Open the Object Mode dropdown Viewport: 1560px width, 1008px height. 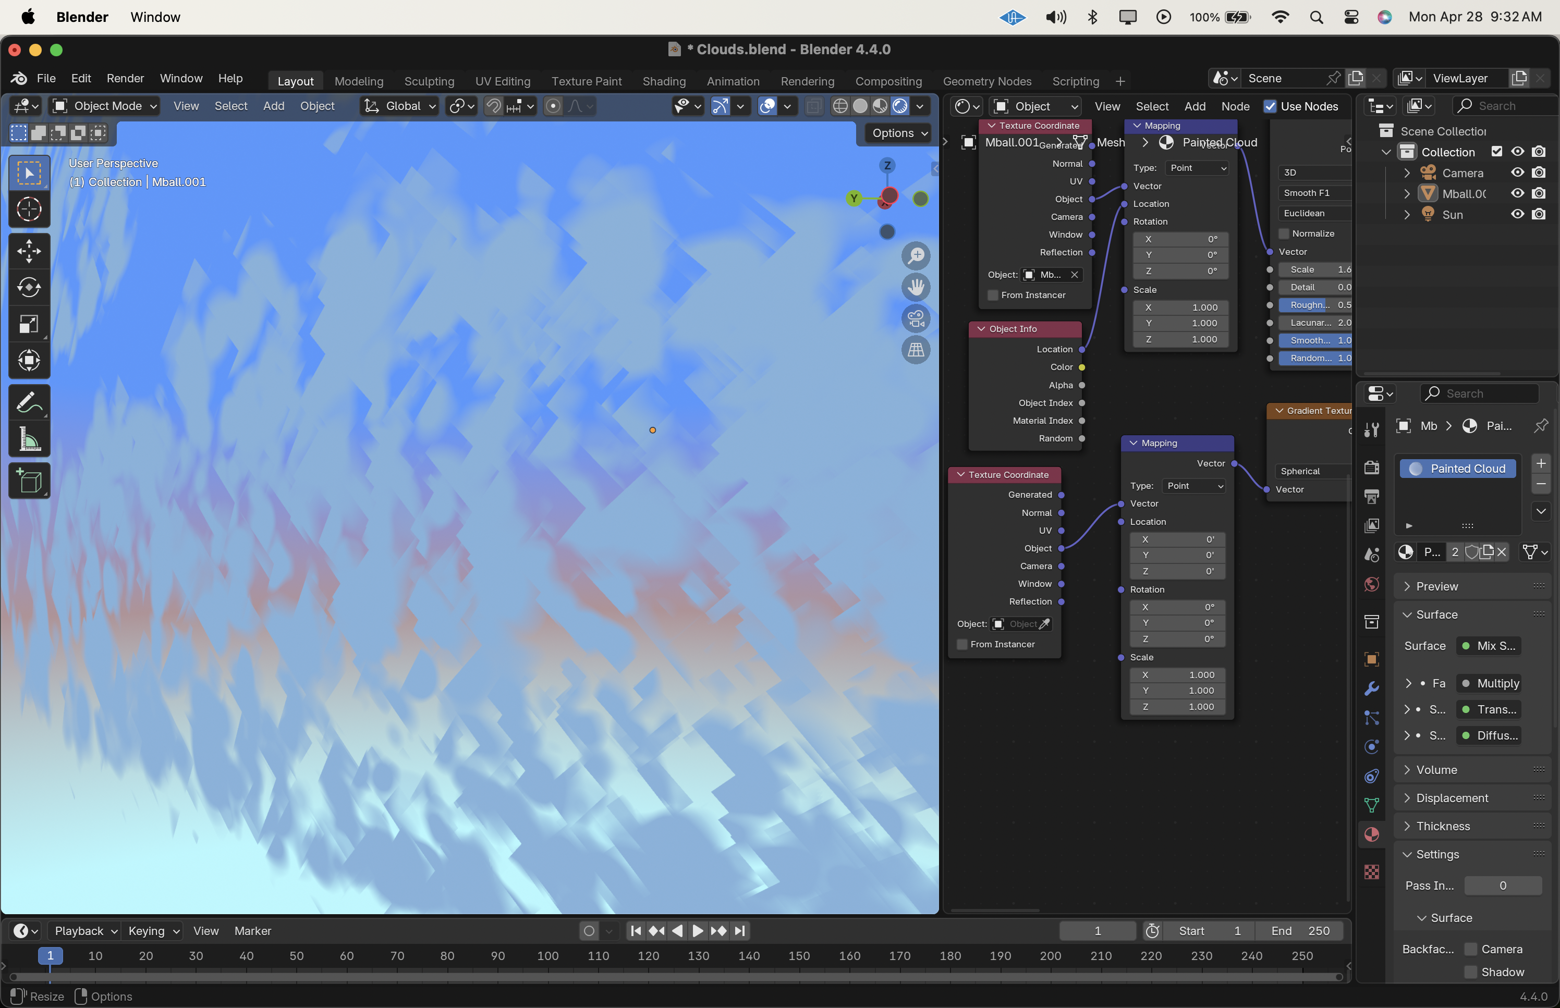pos(105,106)
